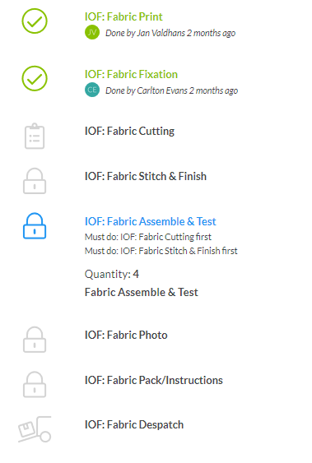This screenshot has height=463, width=312.
Task: Open the IOF: Fabric Print task
Action: click(x=123, y=16)
